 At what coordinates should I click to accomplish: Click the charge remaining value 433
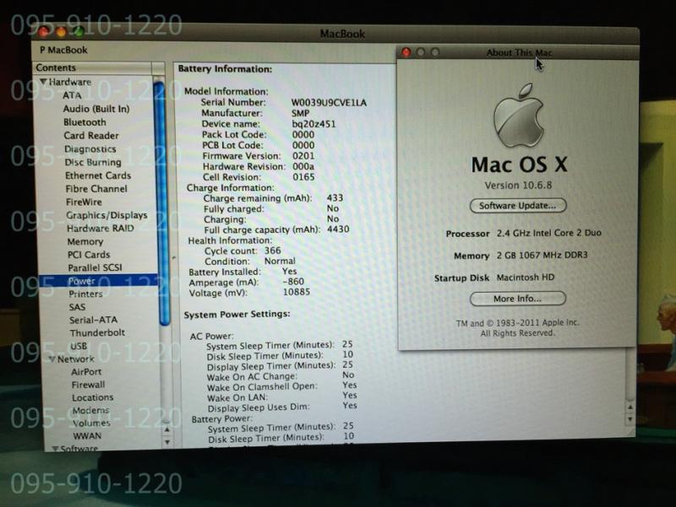[335, 198]
